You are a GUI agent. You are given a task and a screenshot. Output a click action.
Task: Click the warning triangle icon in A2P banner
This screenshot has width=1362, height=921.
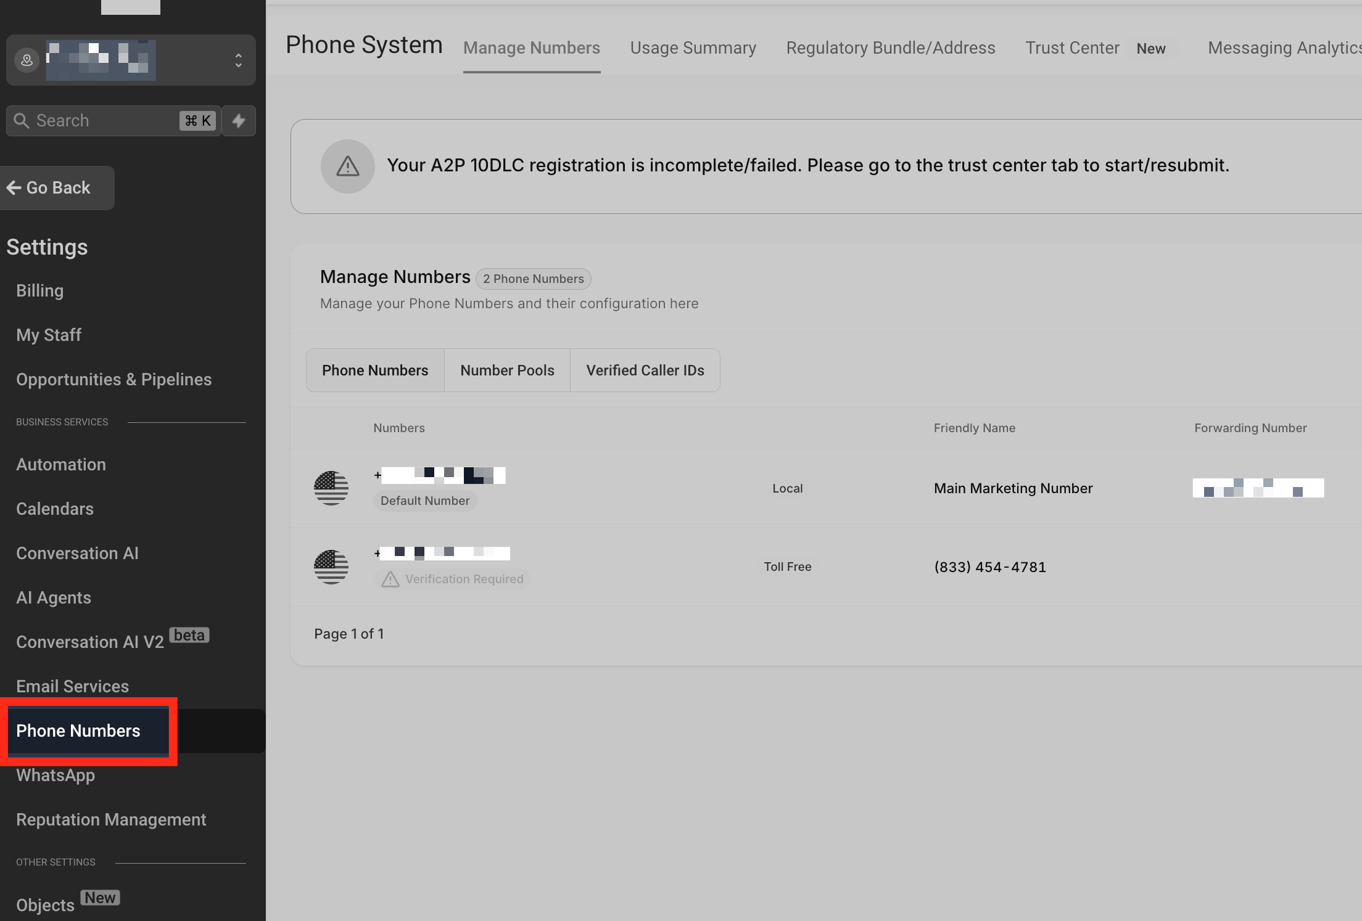(x=348, y=166)
